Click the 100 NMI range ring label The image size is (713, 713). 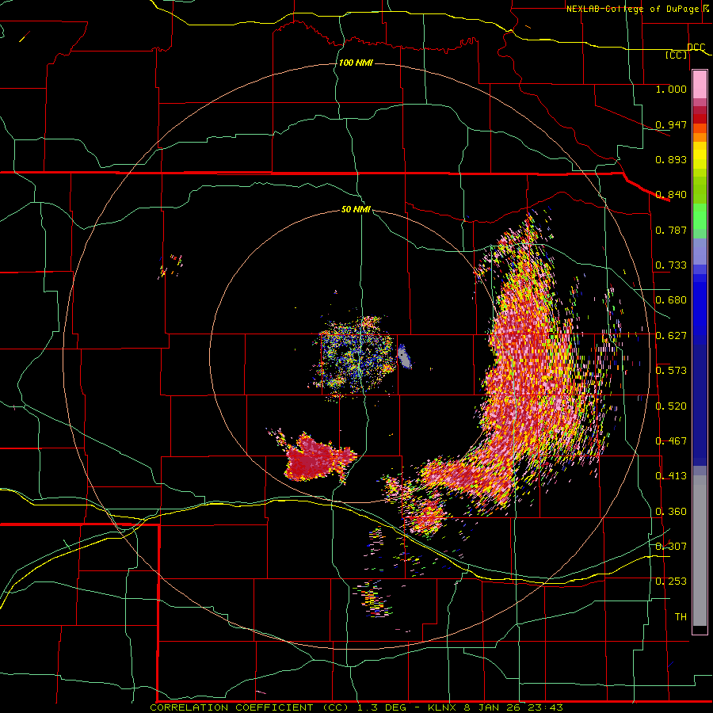point(356,63)
